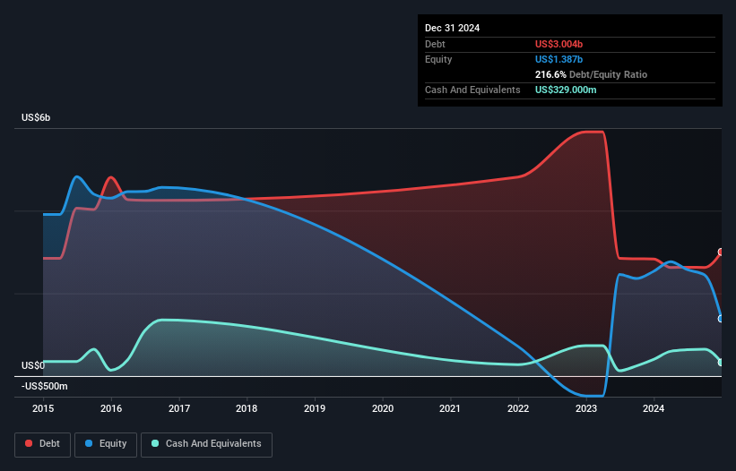Toggle the Cash And Equivalents legend button
Screen dimensions: 736x471
click(206, 444)
